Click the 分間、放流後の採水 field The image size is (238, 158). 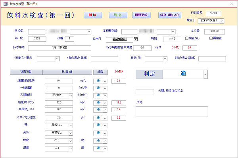(x=145, y=92)
